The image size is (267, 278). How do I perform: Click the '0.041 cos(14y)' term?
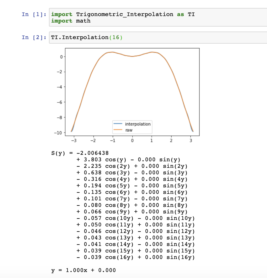coord(109,244)
